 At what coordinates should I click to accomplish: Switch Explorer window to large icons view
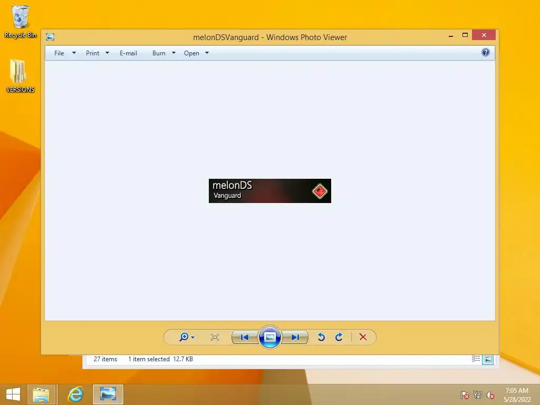(x=488, y=359)
